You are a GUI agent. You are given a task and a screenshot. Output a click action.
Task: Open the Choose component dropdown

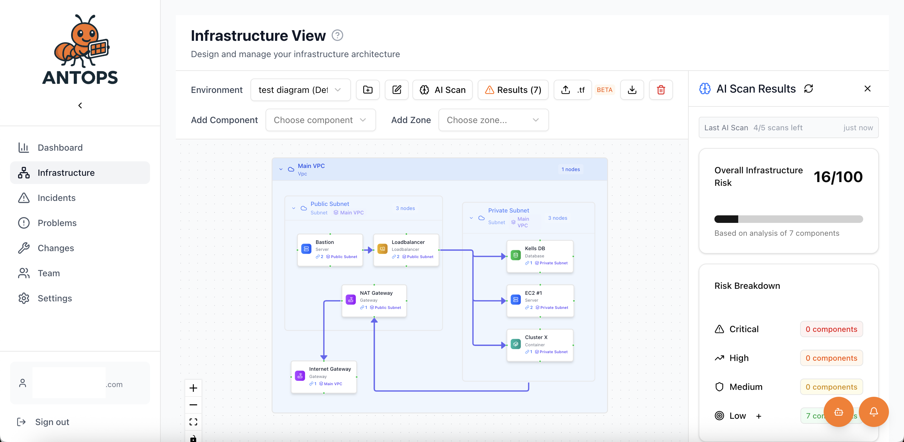pos(320,120)
